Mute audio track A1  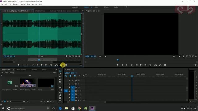pyautogui.click(x=78, y=91)
